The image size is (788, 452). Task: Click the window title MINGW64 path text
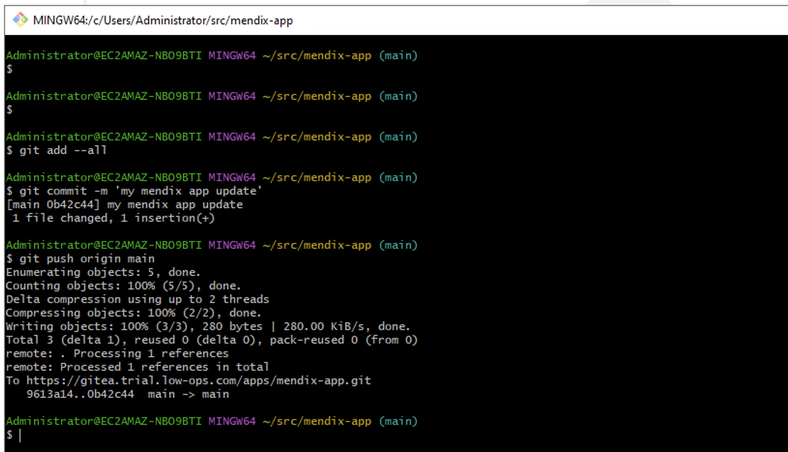click(162, 20)
